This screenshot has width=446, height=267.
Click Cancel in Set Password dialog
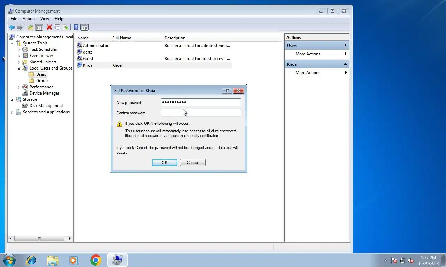[x=193, y=163]
